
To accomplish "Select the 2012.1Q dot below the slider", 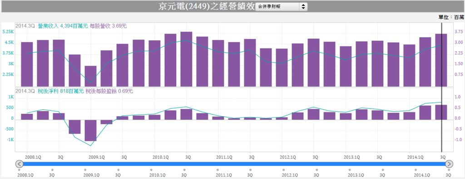I will point(284,170).
